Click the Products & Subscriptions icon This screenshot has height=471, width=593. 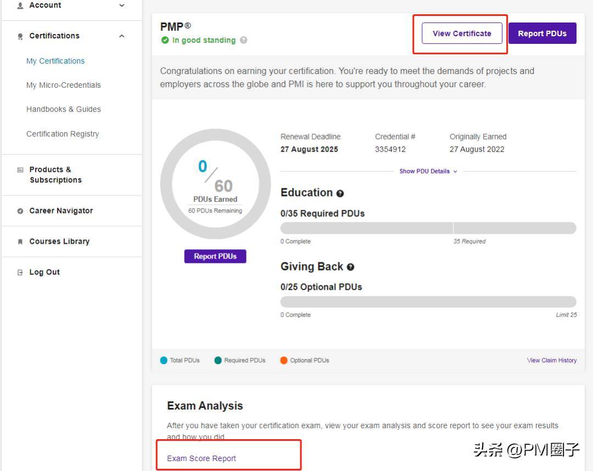20,170
